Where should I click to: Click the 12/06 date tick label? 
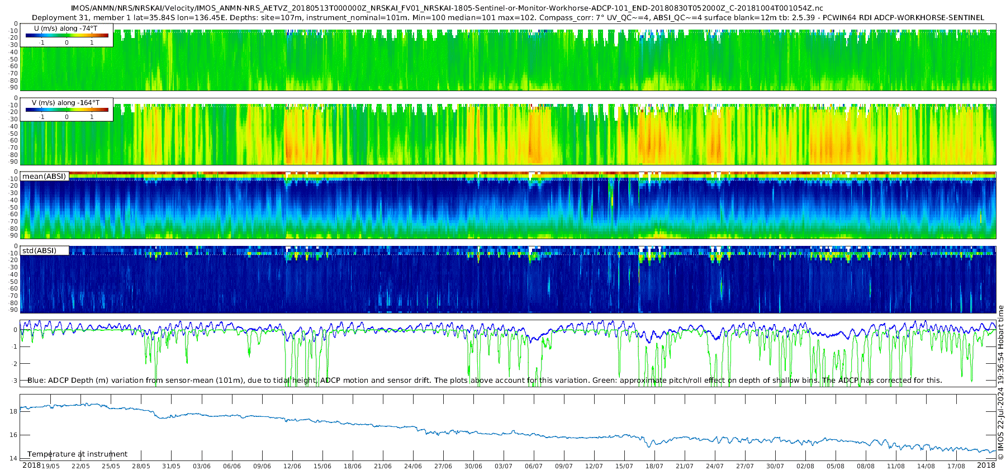coord(292,466)
